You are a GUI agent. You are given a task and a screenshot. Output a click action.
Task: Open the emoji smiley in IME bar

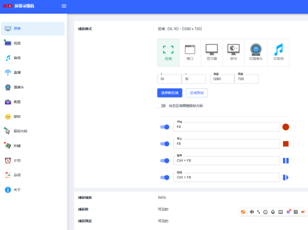click(x=265, y=212)
